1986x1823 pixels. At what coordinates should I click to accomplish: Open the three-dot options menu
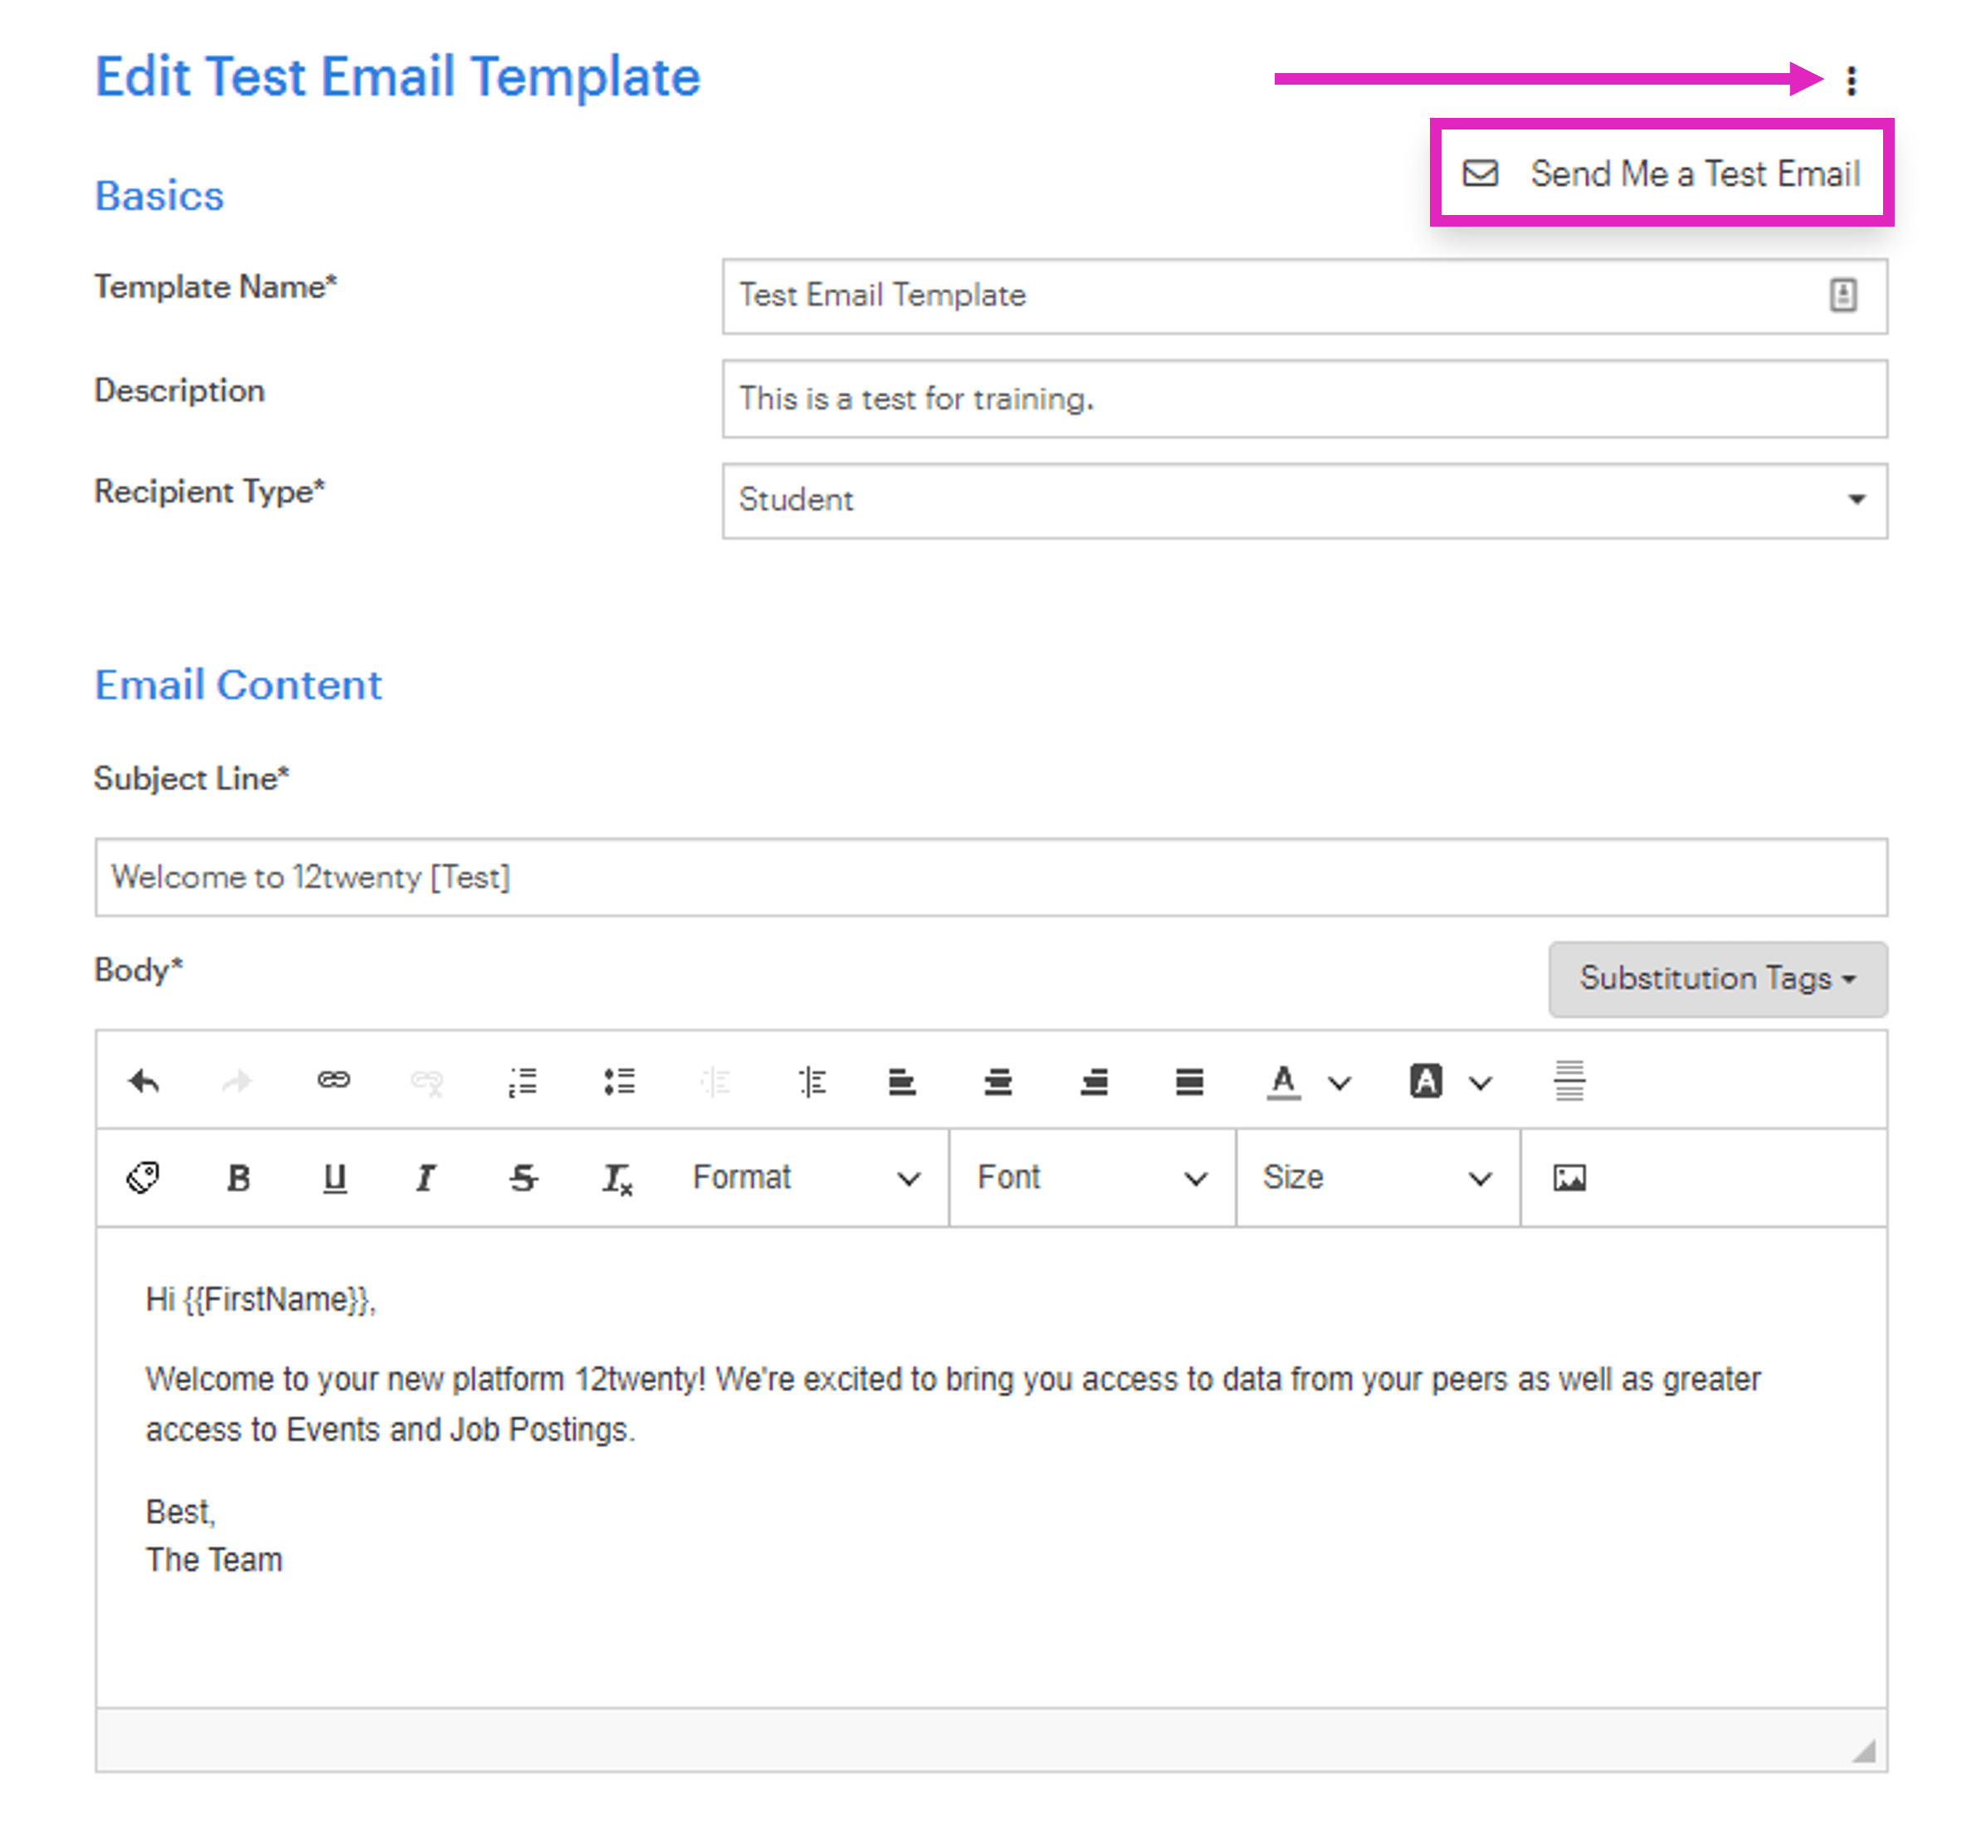(x=1851, y=80)
